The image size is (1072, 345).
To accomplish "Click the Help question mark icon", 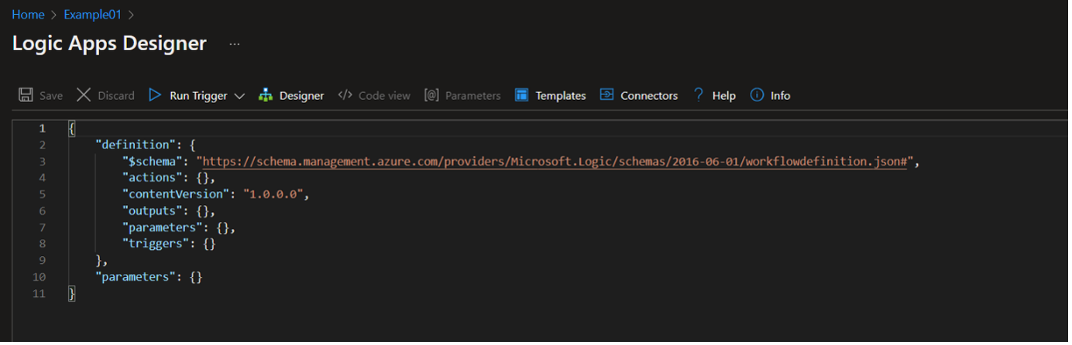I will click(699, 95).
